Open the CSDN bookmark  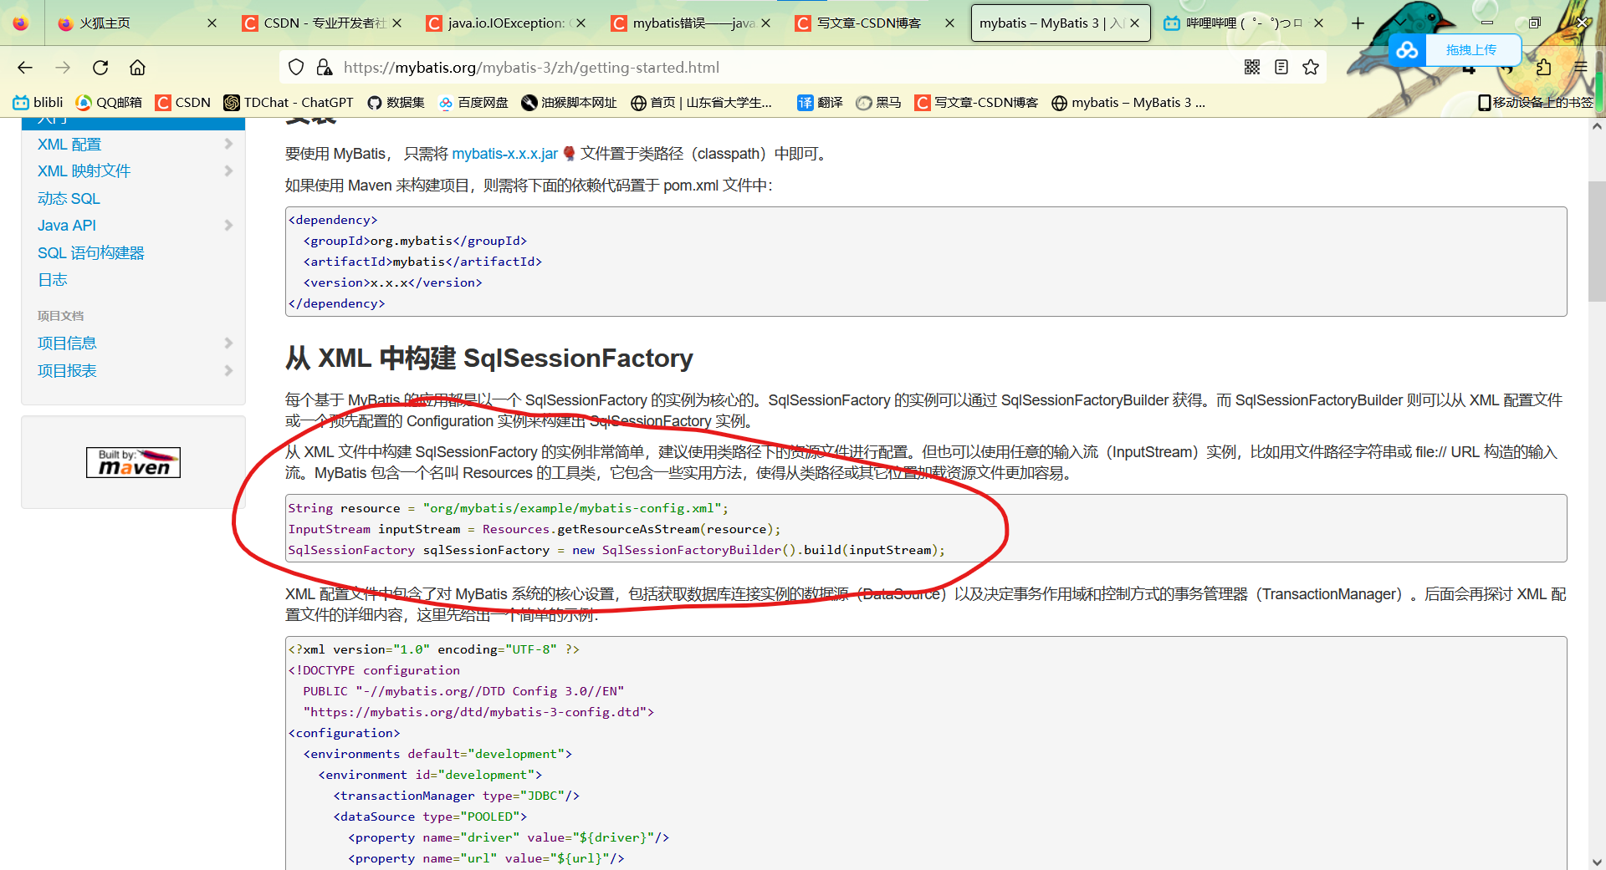click(183, 103)
